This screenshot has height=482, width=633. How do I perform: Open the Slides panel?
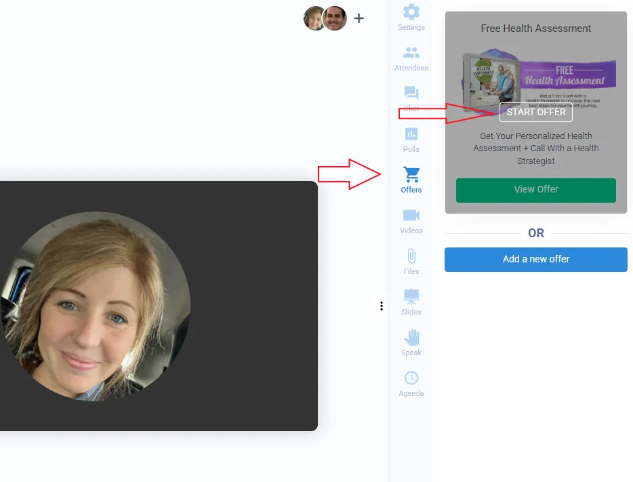click(x=411, y=297)
